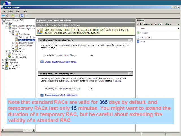Click the Rights Policy Templates icon
Image resolution: width=181 pixels, height=136 pixels.
[17, 37]
